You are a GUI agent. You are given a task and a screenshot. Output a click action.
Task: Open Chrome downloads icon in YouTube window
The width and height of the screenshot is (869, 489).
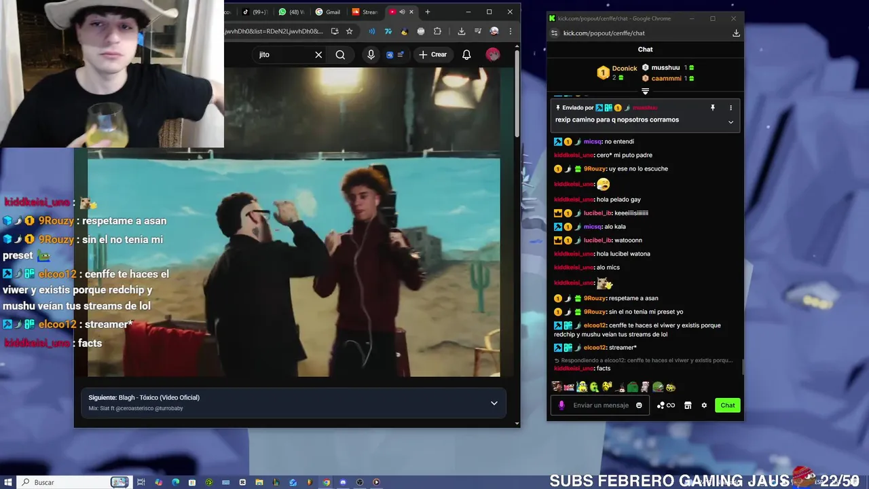pos(462,31)
